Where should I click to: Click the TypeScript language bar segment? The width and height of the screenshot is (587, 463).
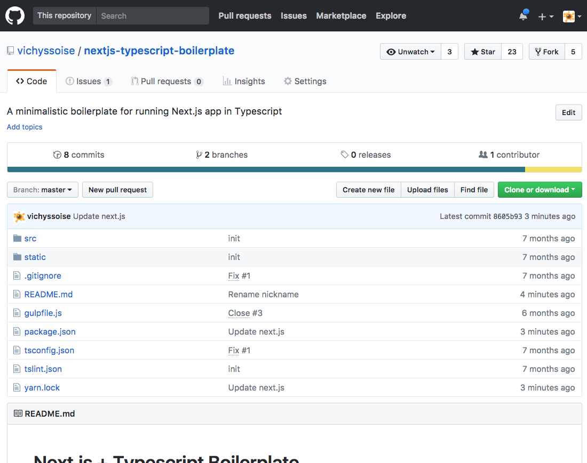click(x=266, y=169)
